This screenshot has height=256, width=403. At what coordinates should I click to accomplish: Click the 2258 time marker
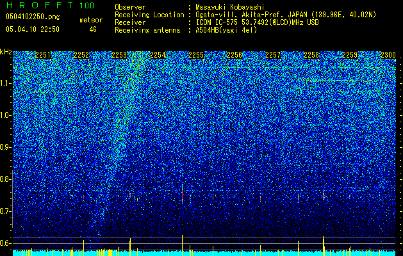pyautogui.click(x=311, y=55)
